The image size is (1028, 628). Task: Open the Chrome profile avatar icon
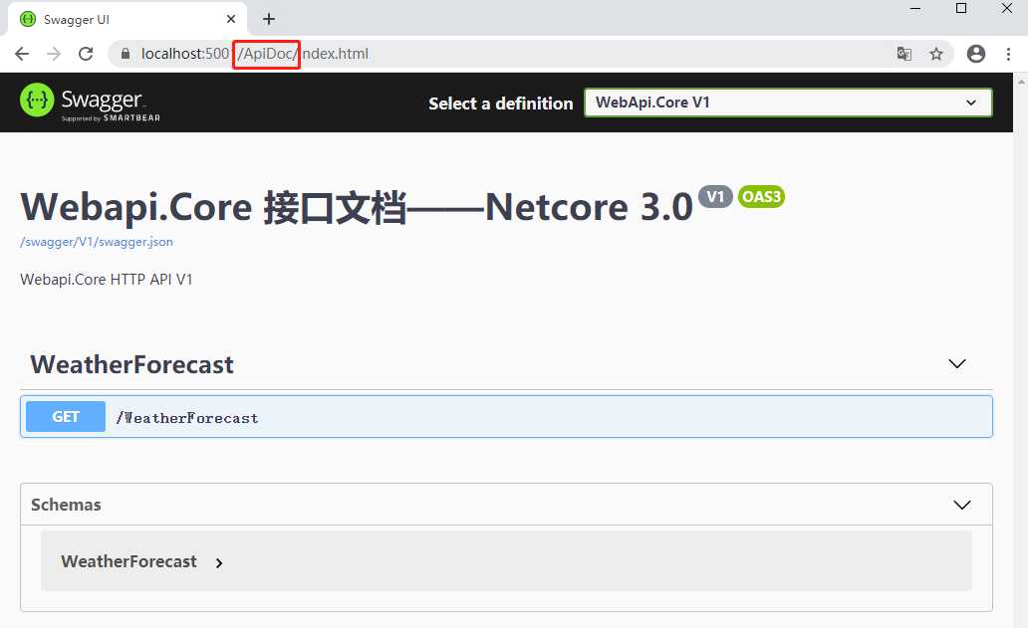[x=976, y=54]
